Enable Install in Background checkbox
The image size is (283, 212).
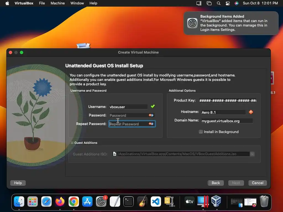point(201,132)
